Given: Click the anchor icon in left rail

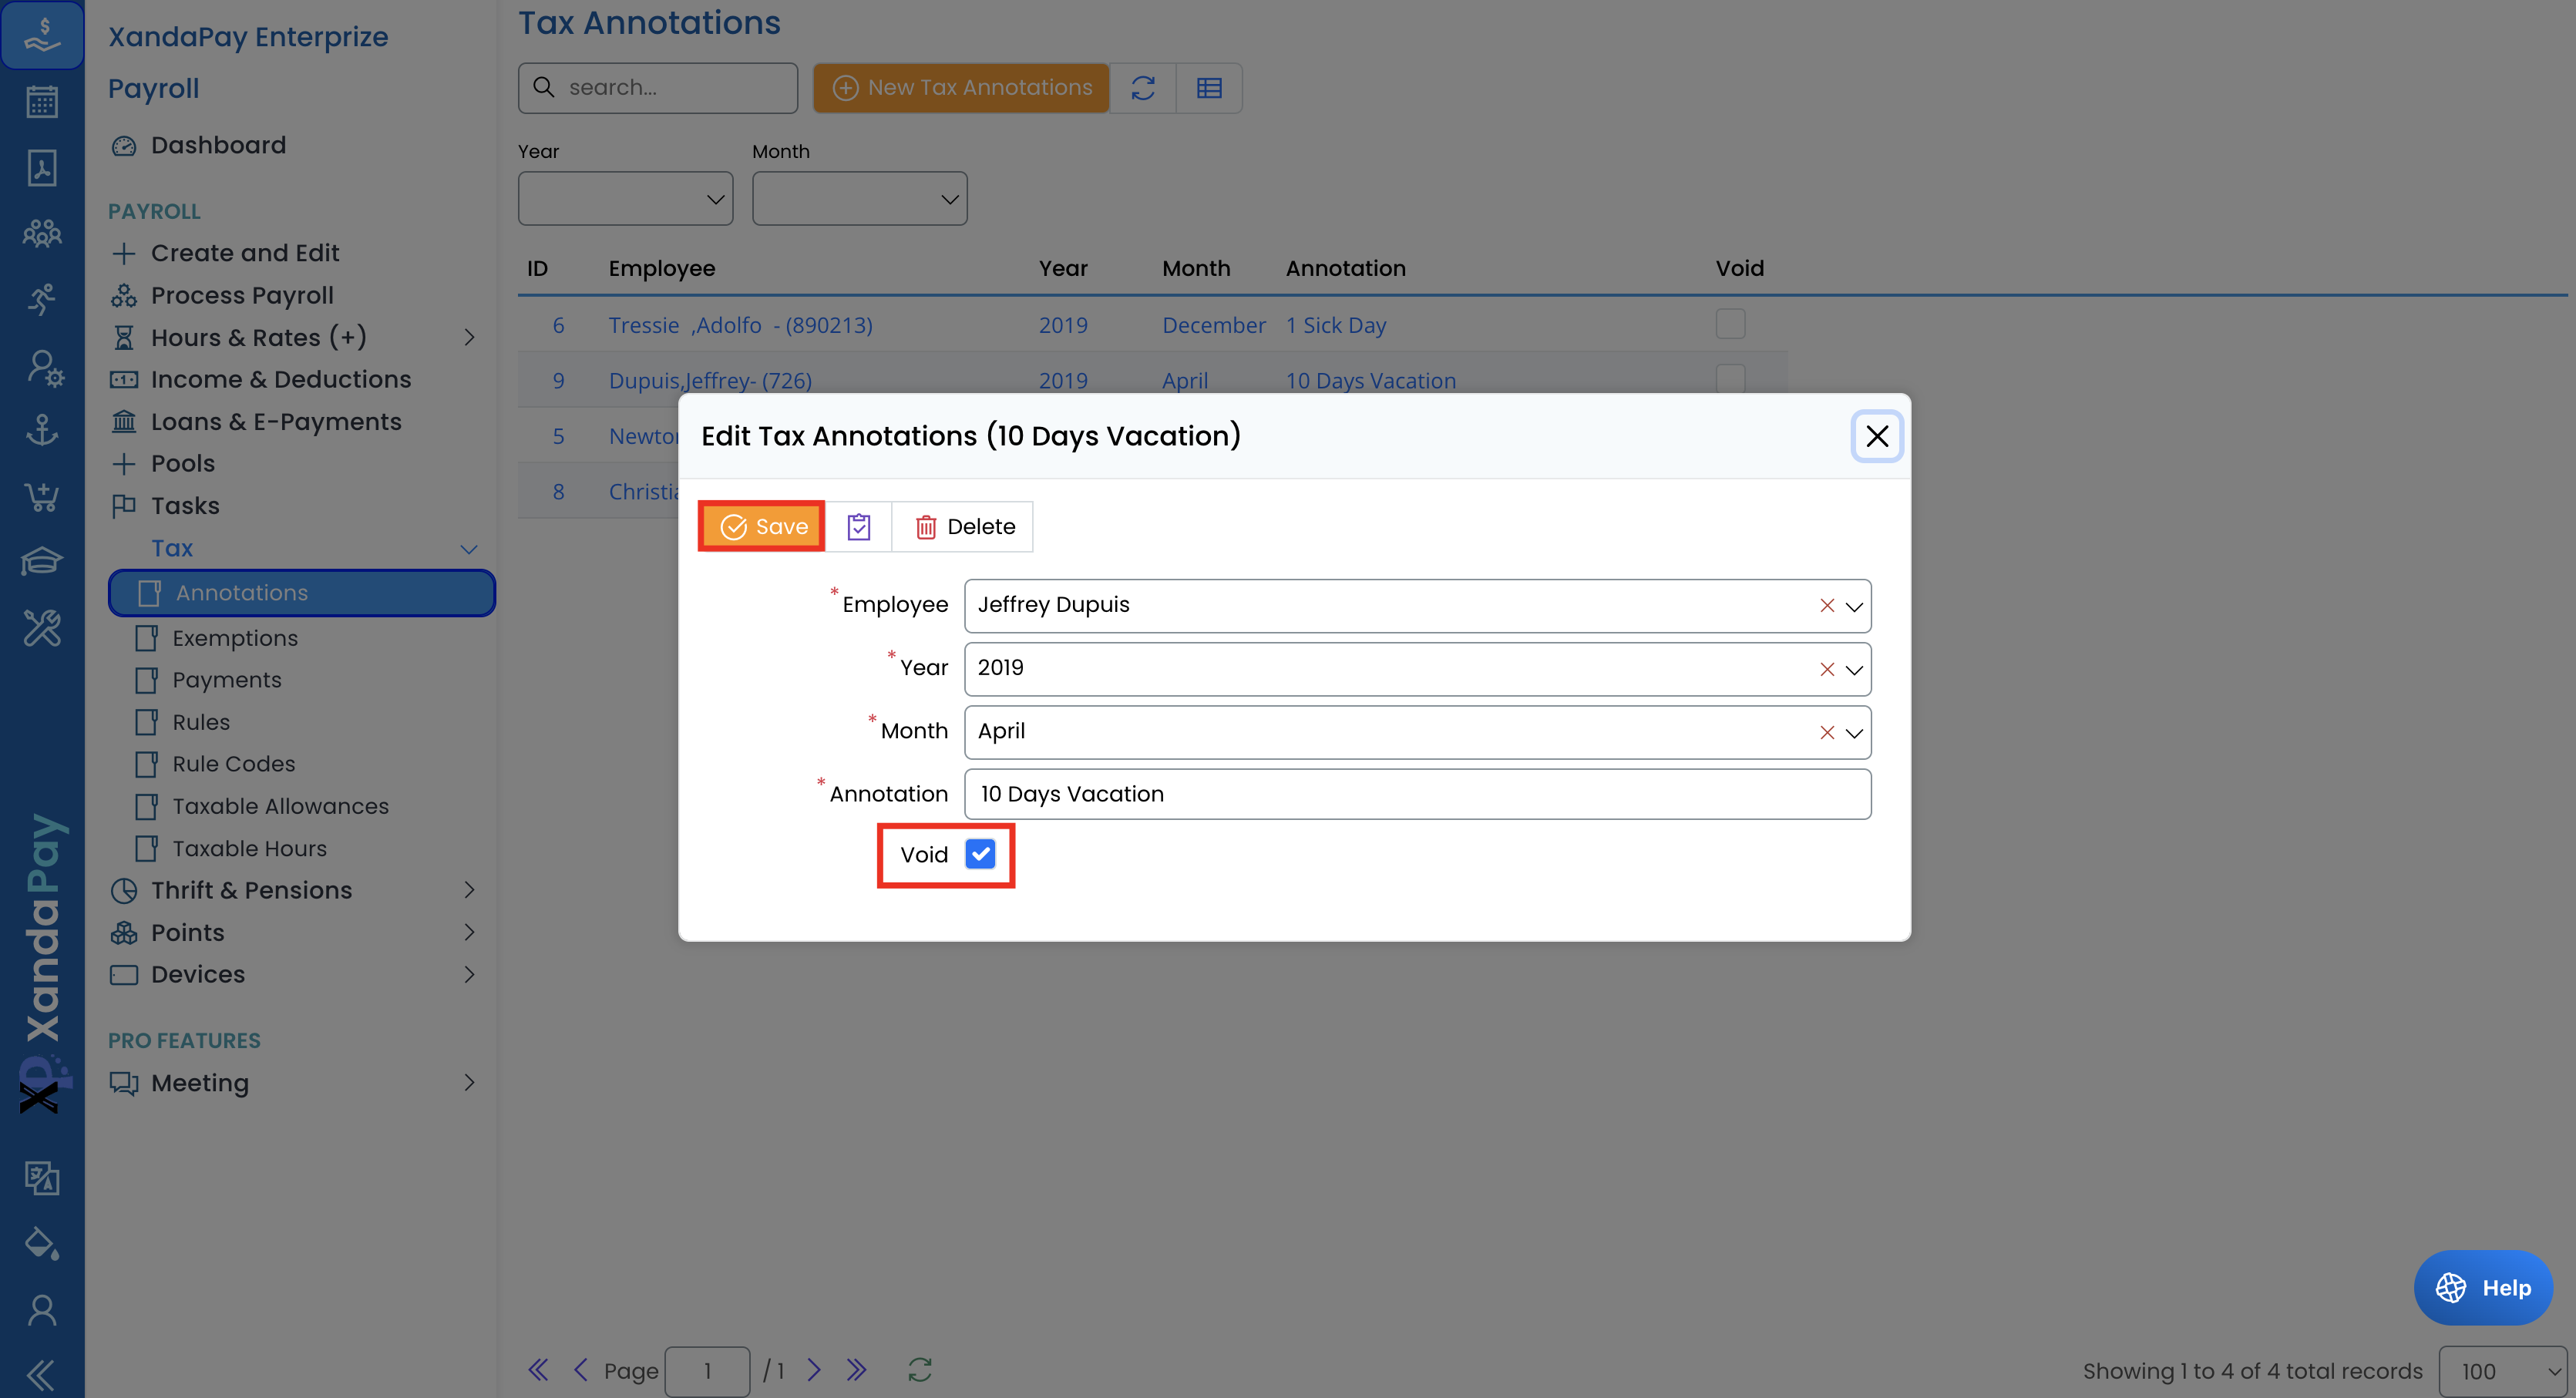Looking at the screenshot, I should (42, 431).
